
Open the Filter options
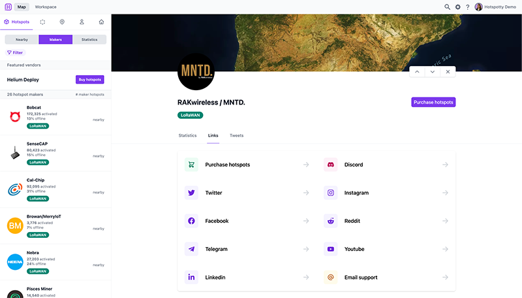coord(15,52)
